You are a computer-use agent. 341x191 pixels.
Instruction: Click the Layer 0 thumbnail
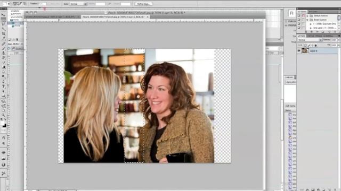click(305, 51)
